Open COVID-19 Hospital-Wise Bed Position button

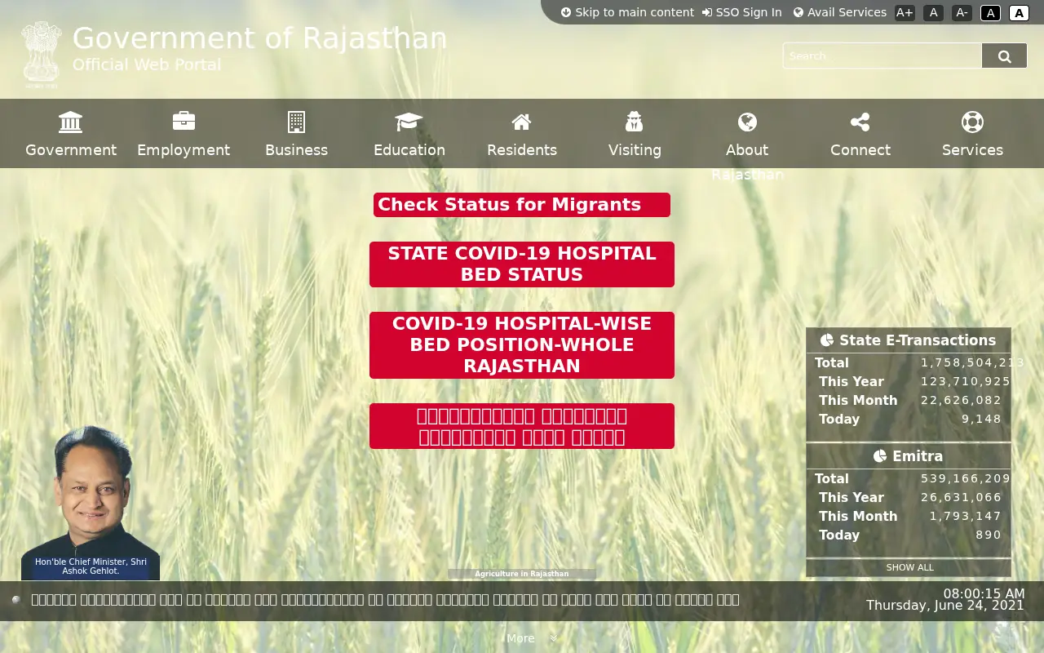point(522,345)
